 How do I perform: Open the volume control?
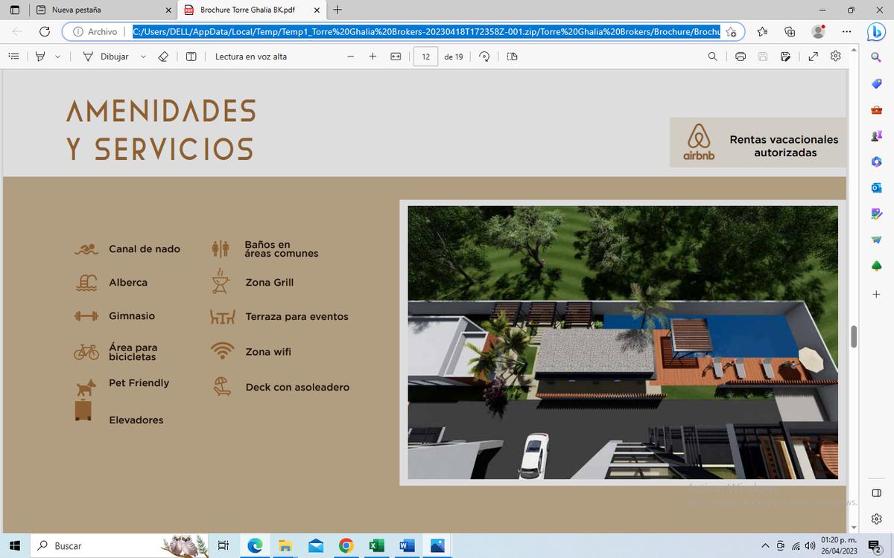(x=810, y=546)
